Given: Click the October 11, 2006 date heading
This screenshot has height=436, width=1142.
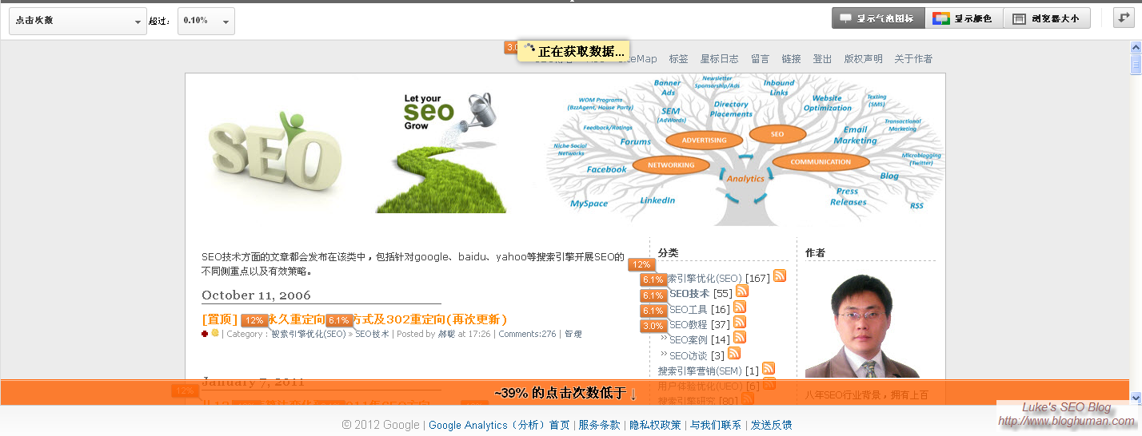Looking at the screenshot, I should (x=256, y=295).
